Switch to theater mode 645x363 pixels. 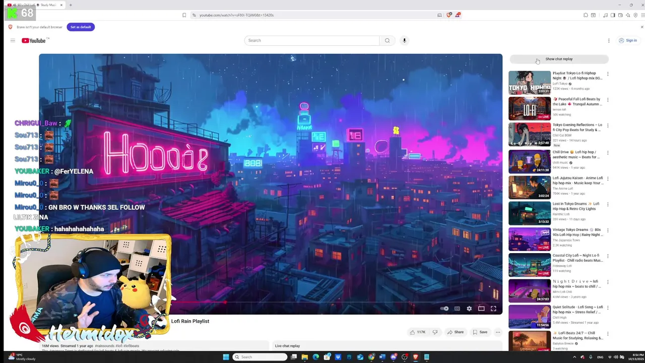coord(481,309)
